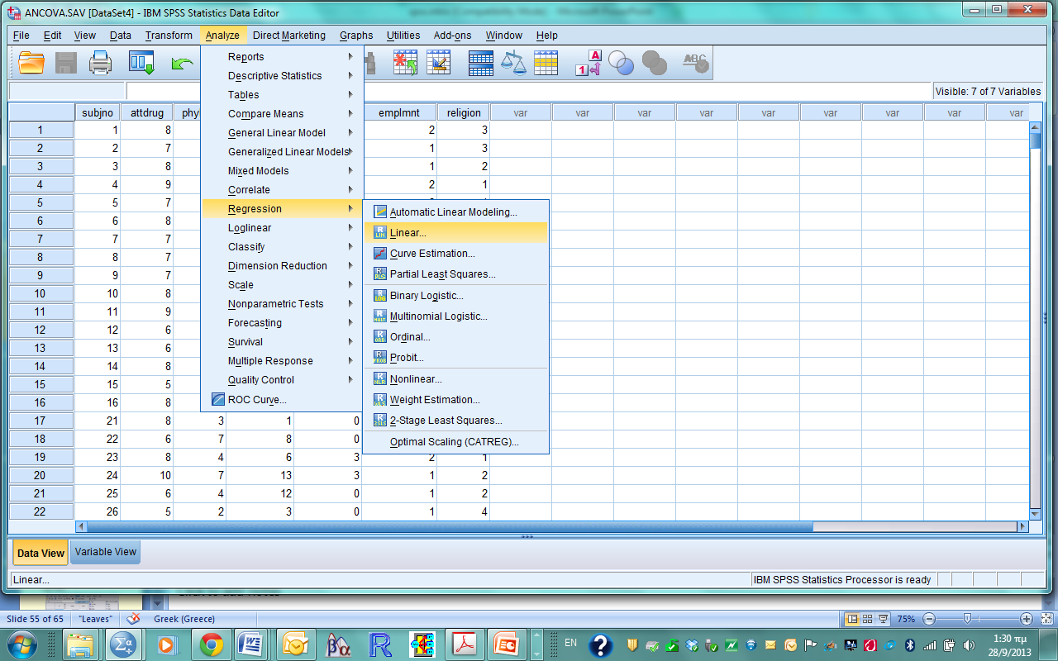
Task: Switch to Variable View tab
Action: click(x=106, y=552)
